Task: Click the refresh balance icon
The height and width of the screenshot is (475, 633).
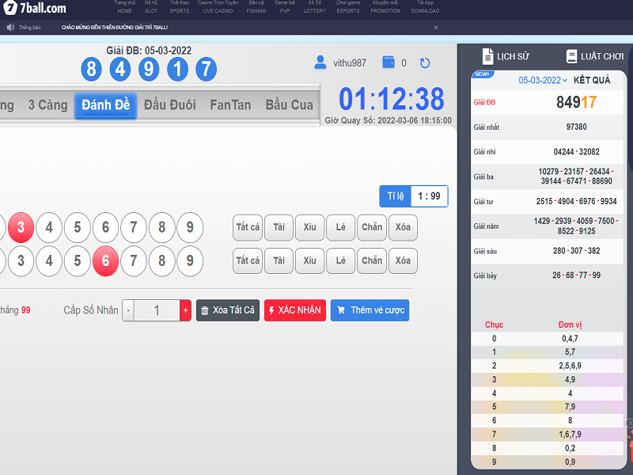Action: (x=425, y=63)
